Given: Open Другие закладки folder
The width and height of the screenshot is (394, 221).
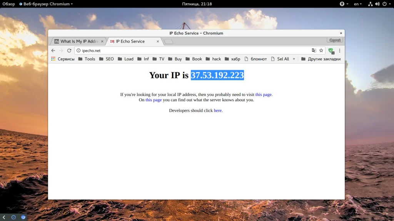Looking at the screenshot, I should point(321,59).
